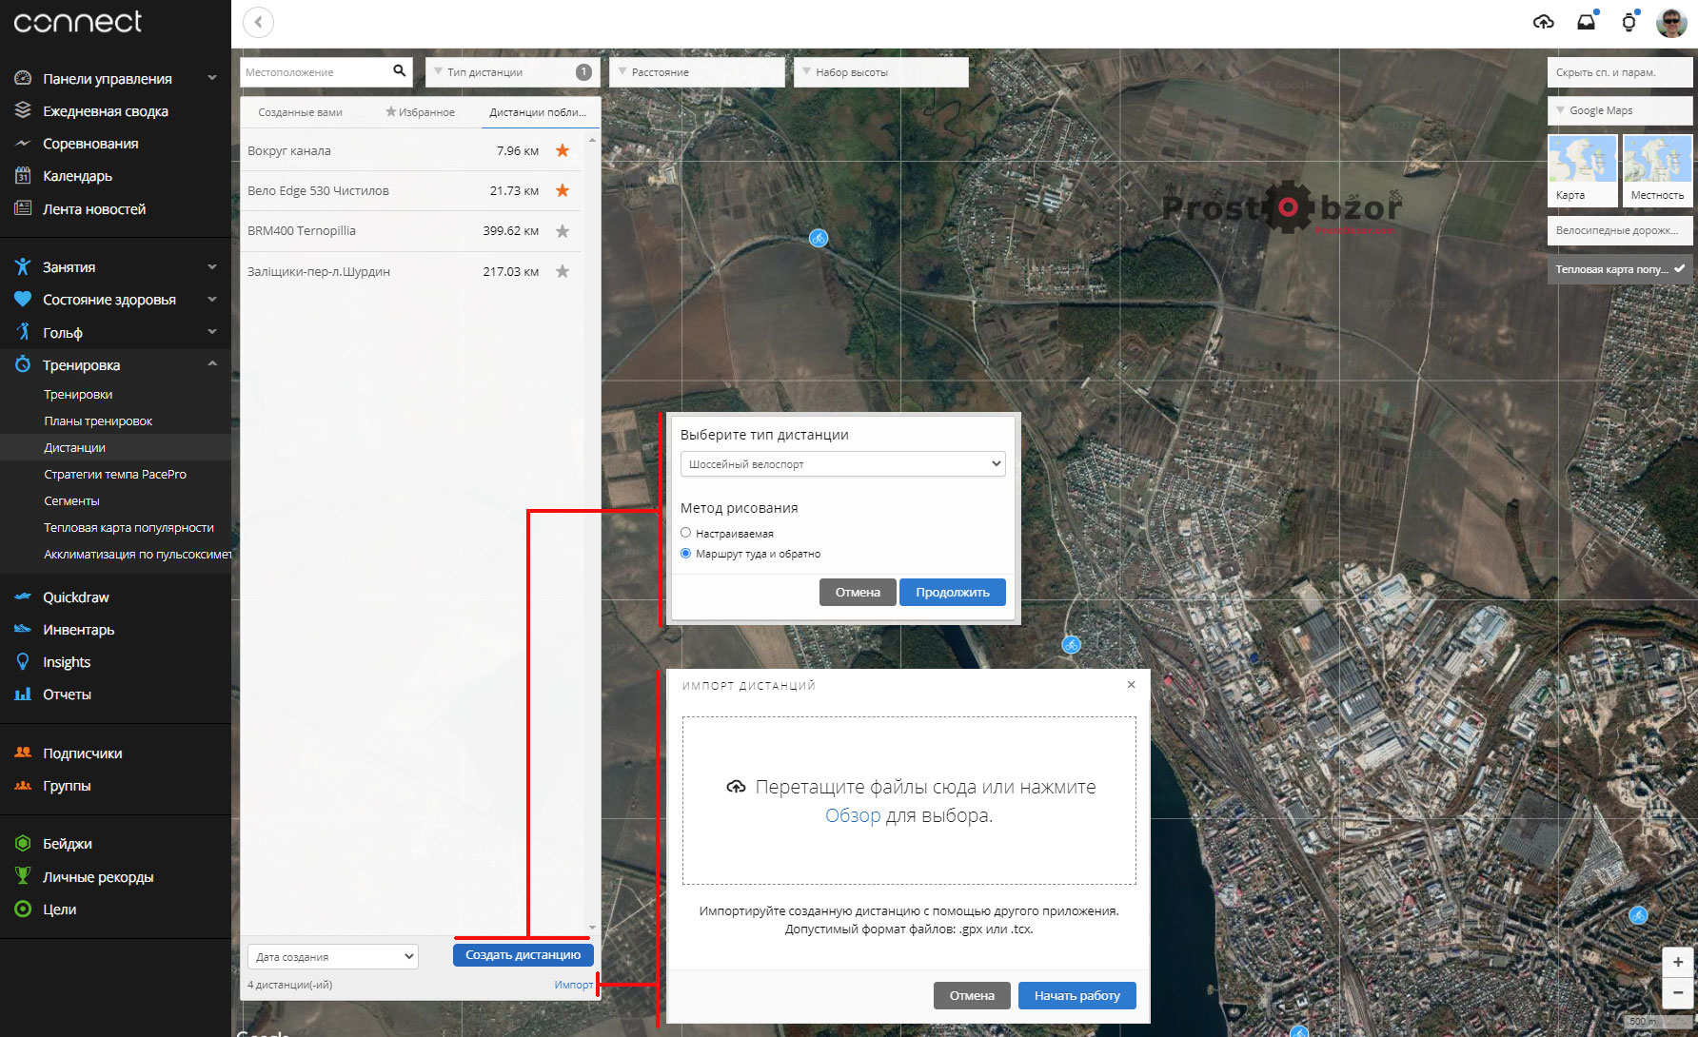The image size is (1698, 1037).
Task: Click the back arrow circle button
Action: [258, 22]
